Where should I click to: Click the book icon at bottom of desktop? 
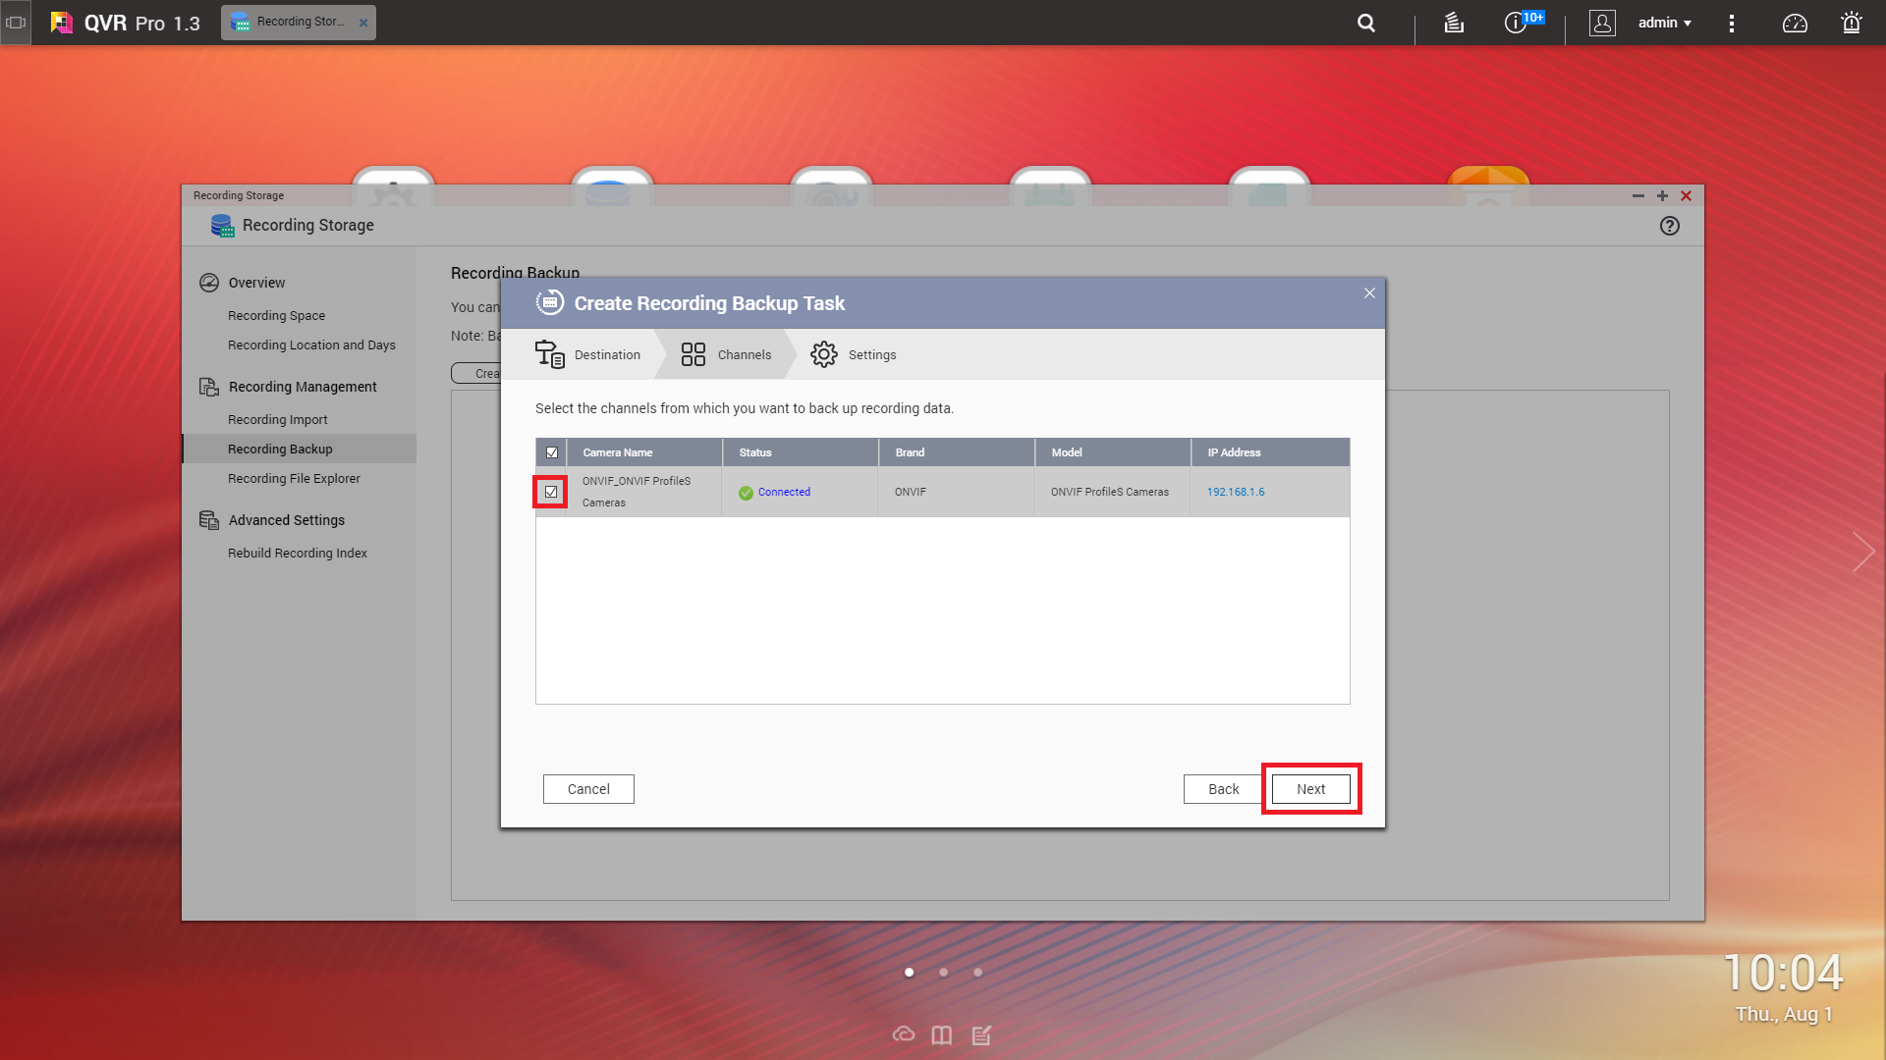coord(941,1035)
